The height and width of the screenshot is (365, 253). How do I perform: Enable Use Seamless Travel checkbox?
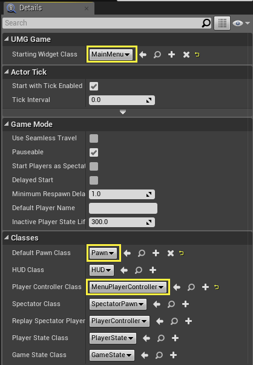[x=94, y=138]
